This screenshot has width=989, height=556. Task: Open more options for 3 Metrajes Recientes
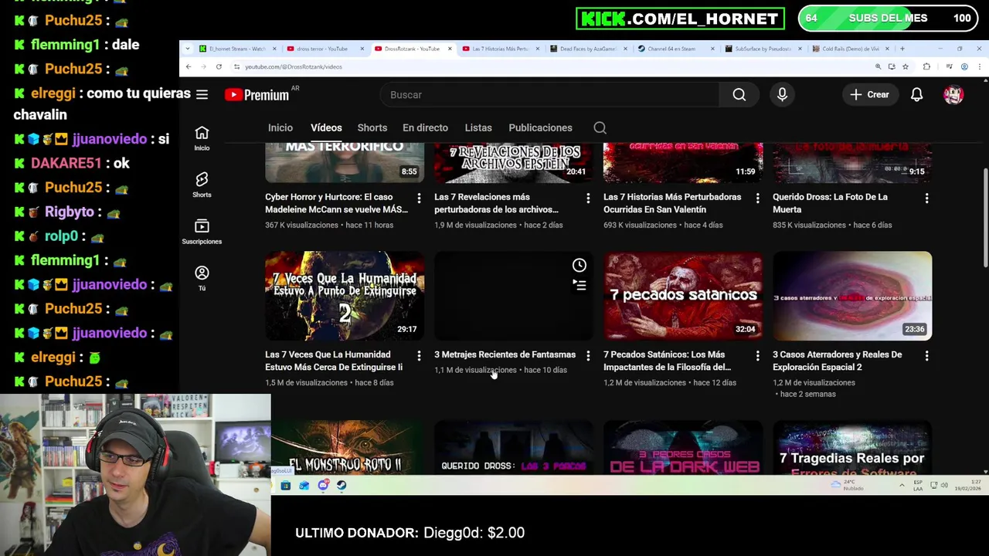(588, 356)
